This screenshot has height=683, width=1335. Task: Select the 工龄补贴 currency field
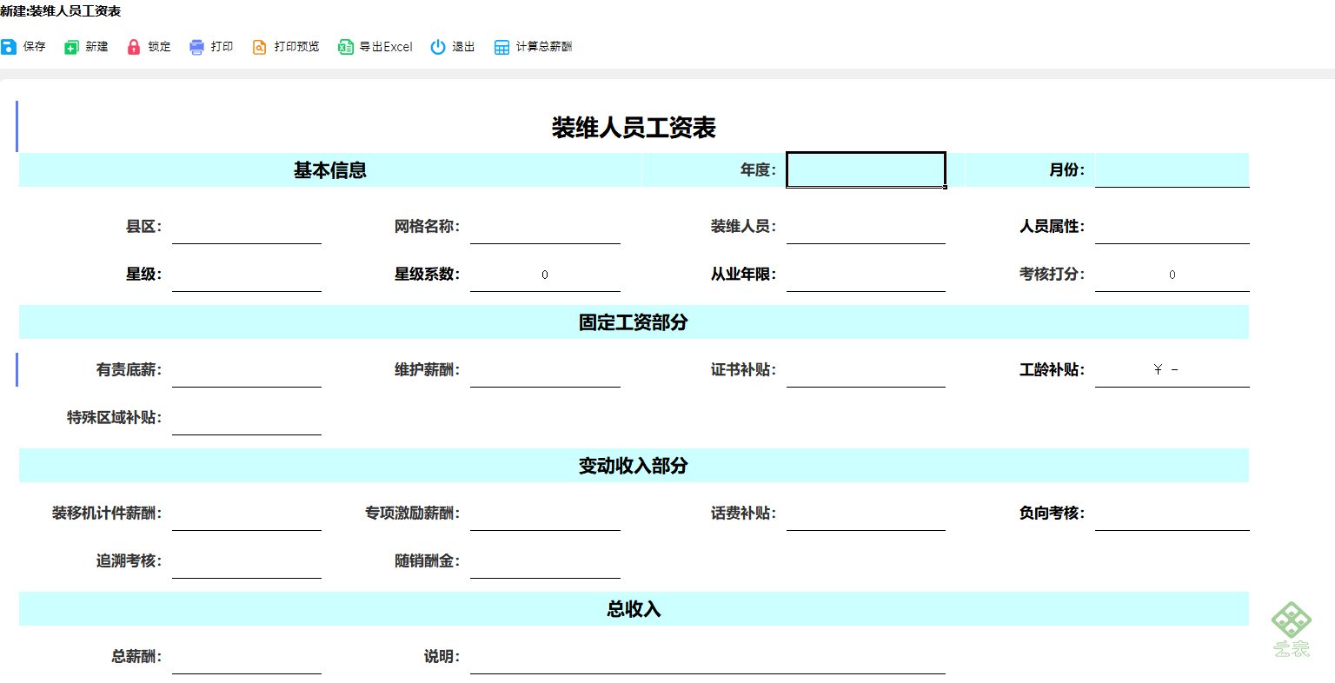point(1172,369)
